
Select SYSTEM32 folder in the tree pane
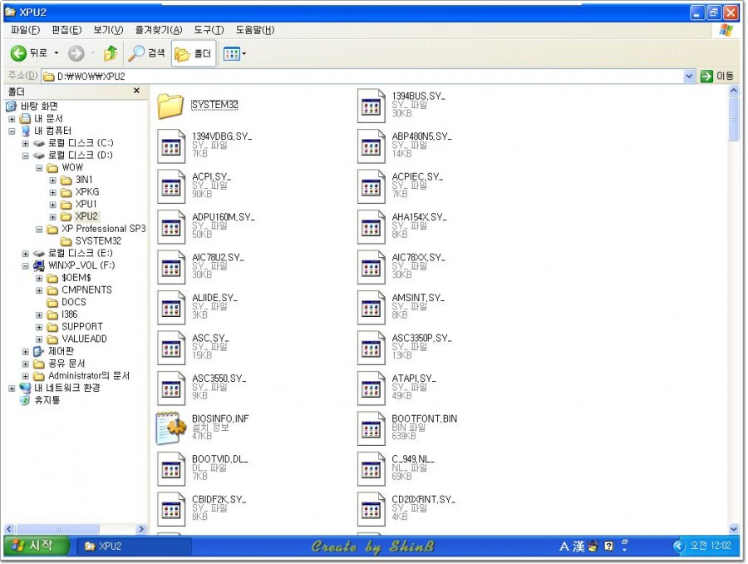[98, 241]
